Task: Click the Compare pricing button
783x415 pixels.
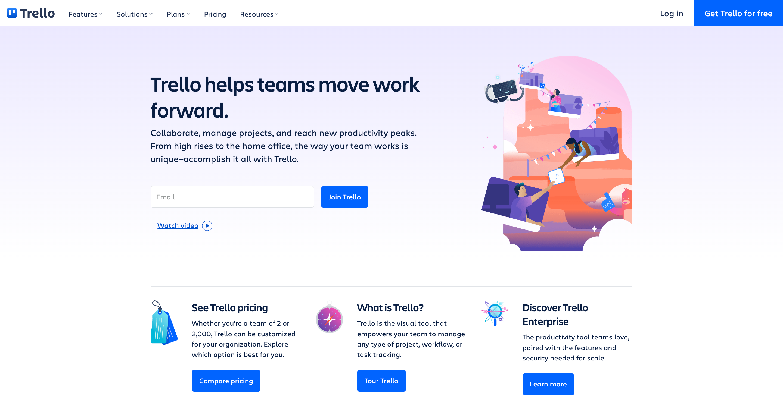Action: [x=226, y=380]
